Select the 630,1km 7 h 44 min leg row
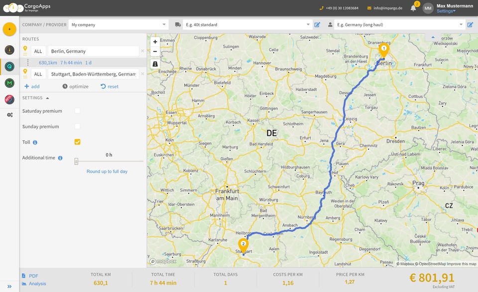The height and width of the screenshot is (292, 478). 83,63
